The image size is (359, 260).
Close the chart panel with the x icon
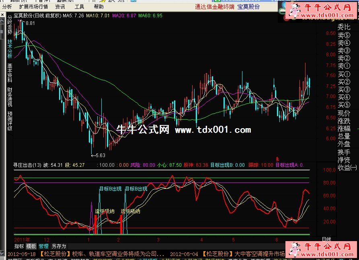tap(2, 15)
